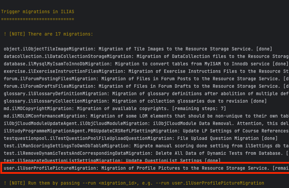Viewport: 289px width, 188px height.
Task: Click the note stating there are 17 migrations
Action: click(48, 34)
